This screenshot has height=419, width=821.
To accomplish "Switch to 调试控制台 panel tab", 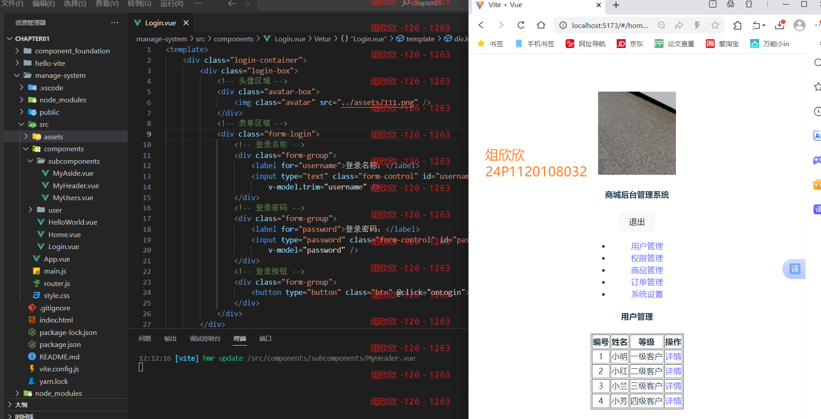I will coord(205,338).
